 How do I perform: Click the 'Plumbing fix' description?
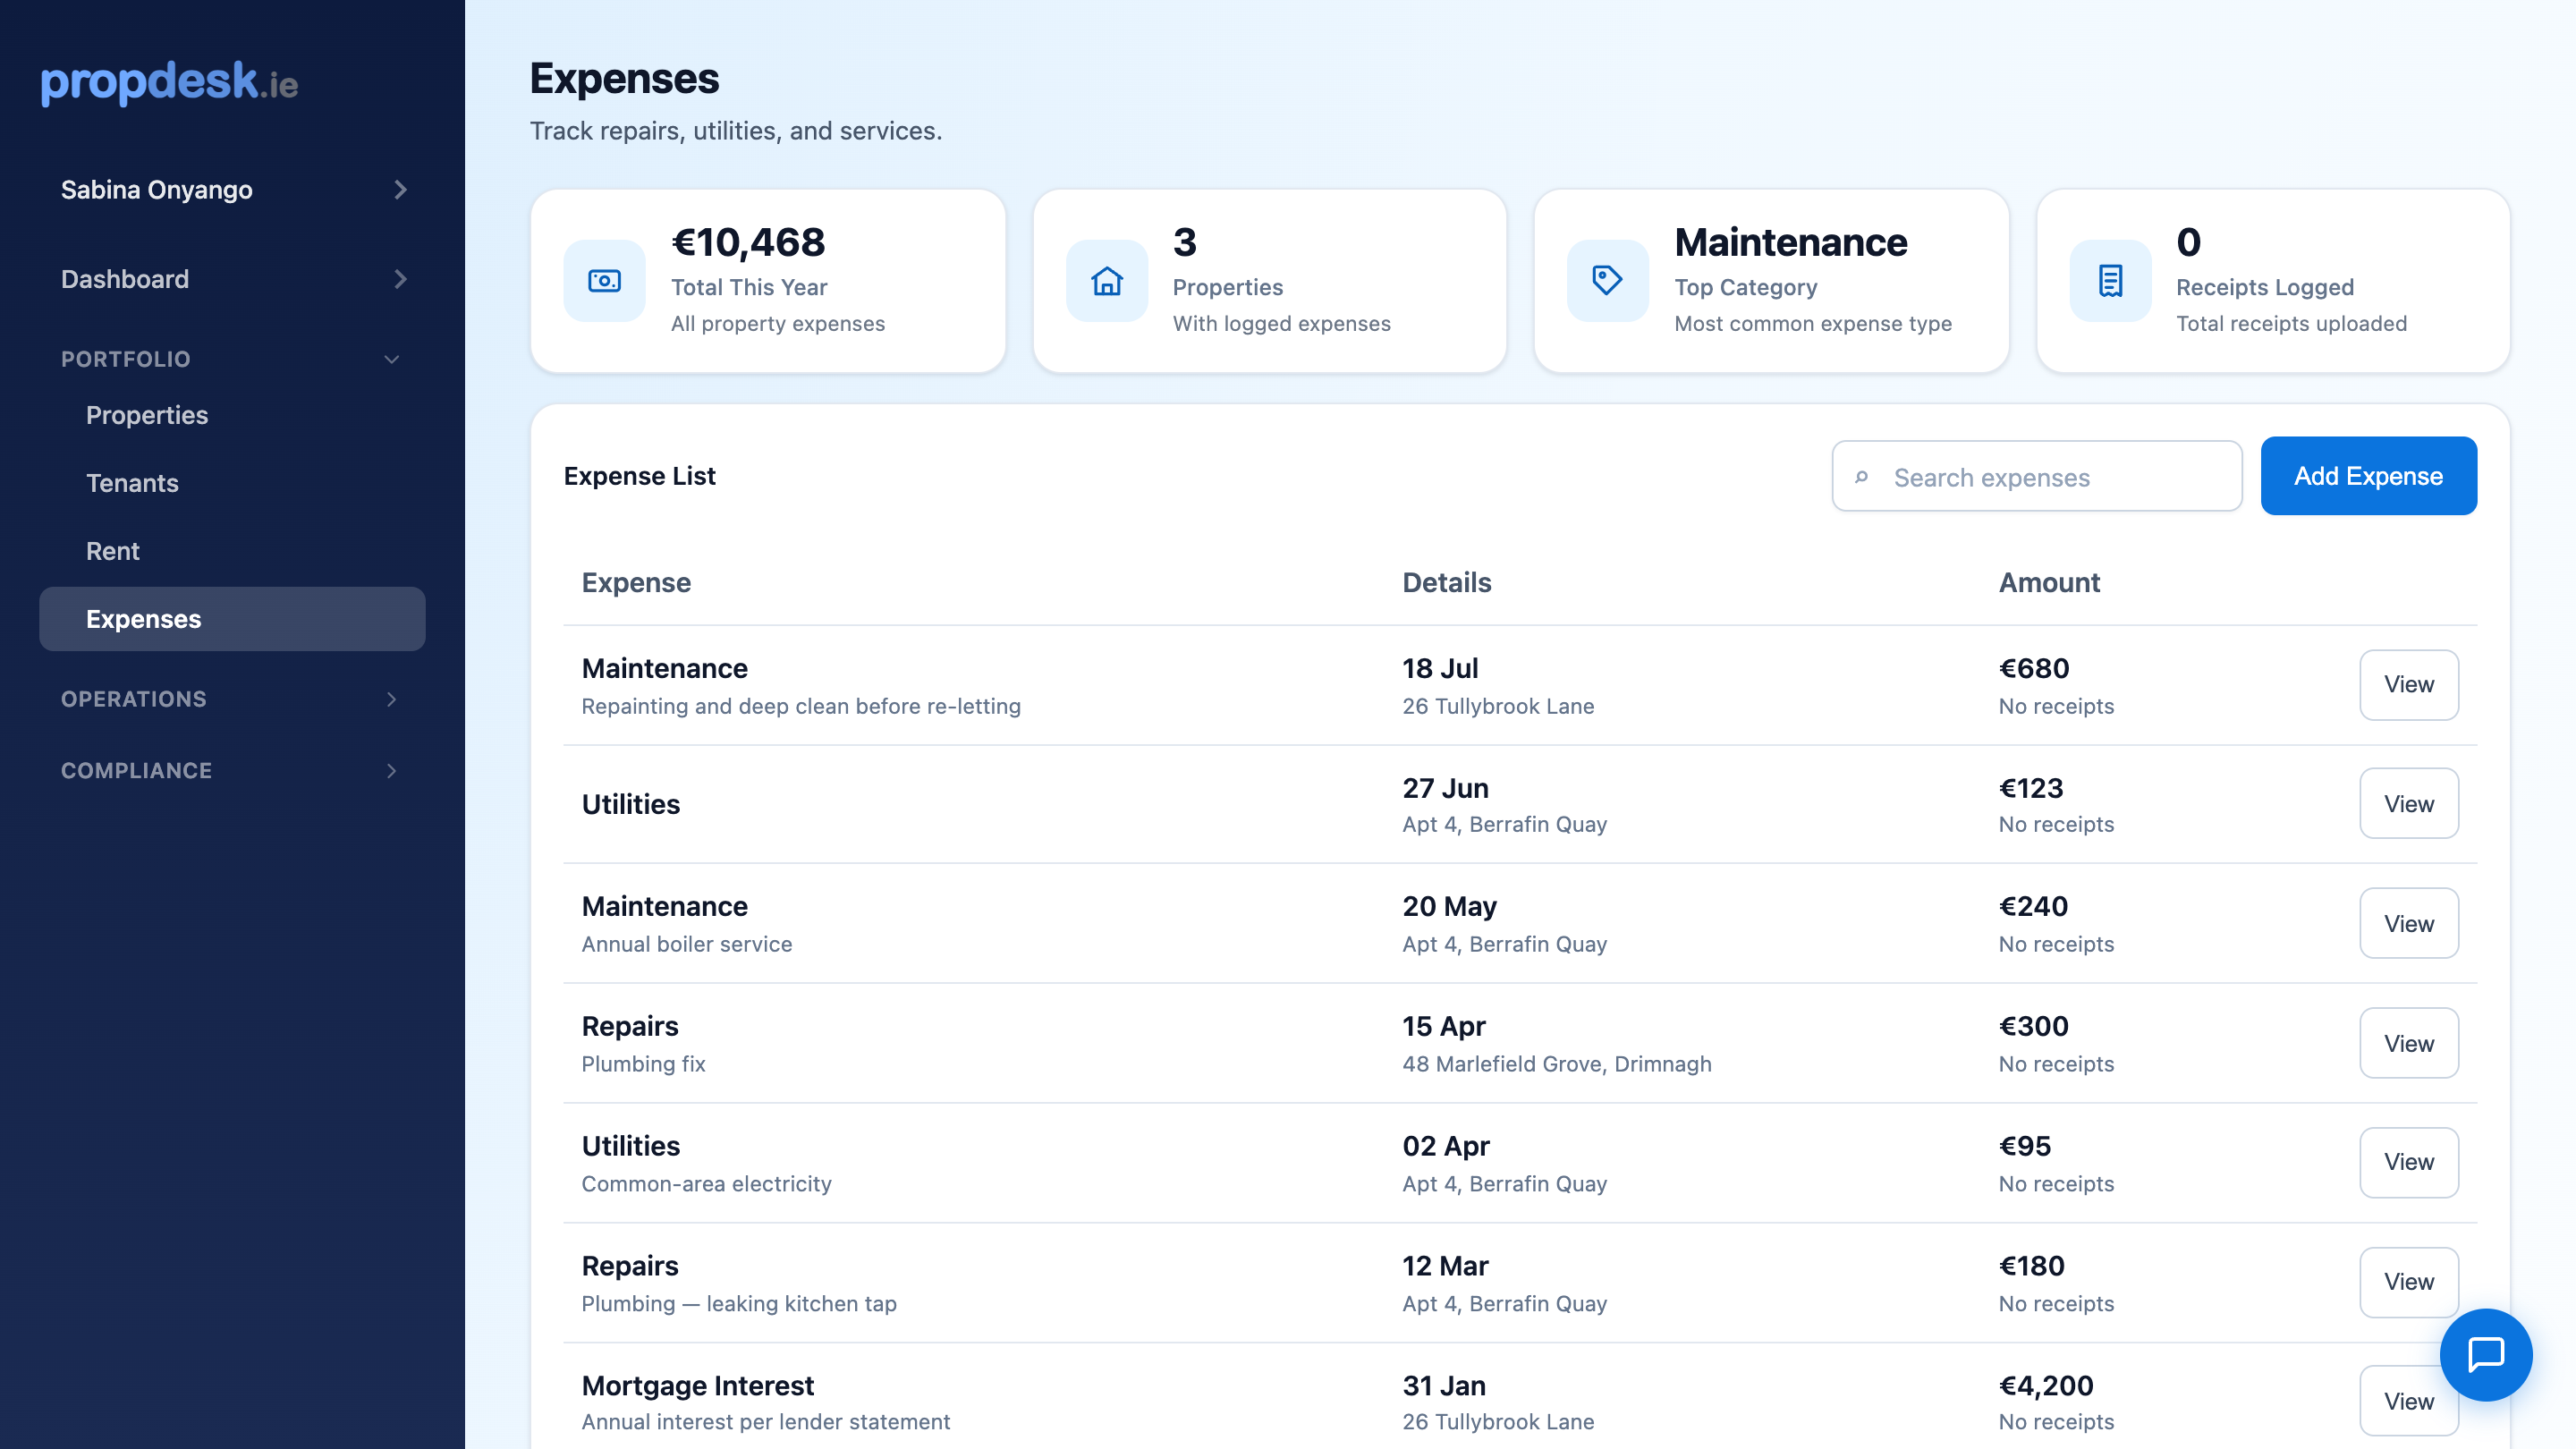(x=644, y=1064)
